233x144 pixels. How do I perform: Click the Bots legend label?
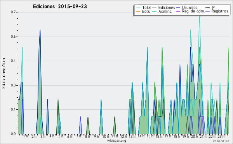point(146,11)
